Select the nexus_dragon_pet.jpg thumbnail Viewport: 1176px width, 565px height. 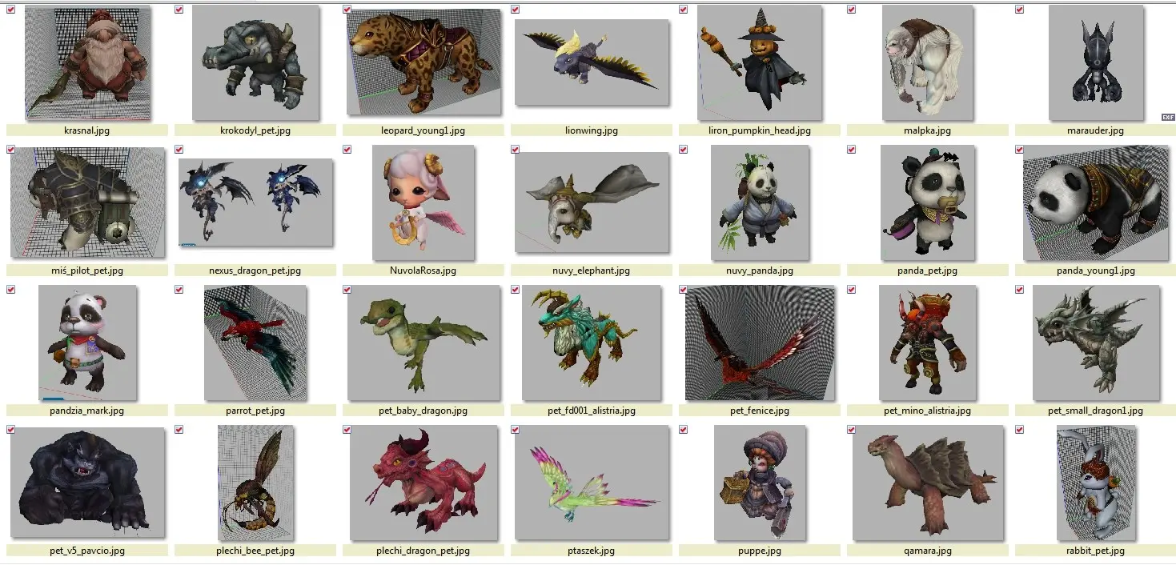[255, 202]
